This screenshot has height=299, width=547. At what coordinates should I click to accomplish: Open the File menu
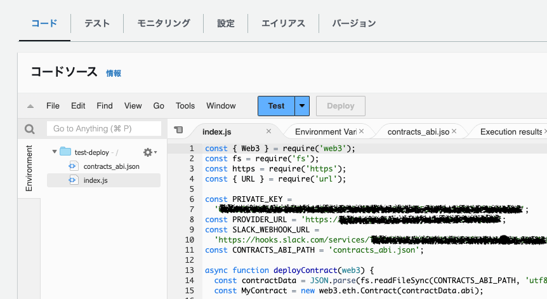[x=53, y=106]
